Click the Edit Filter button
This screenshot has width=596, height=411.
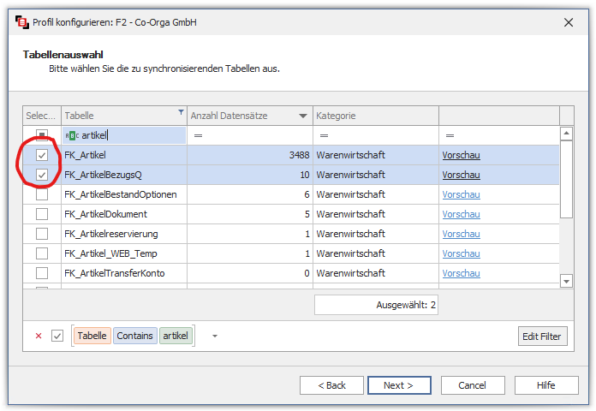point(542,337)
